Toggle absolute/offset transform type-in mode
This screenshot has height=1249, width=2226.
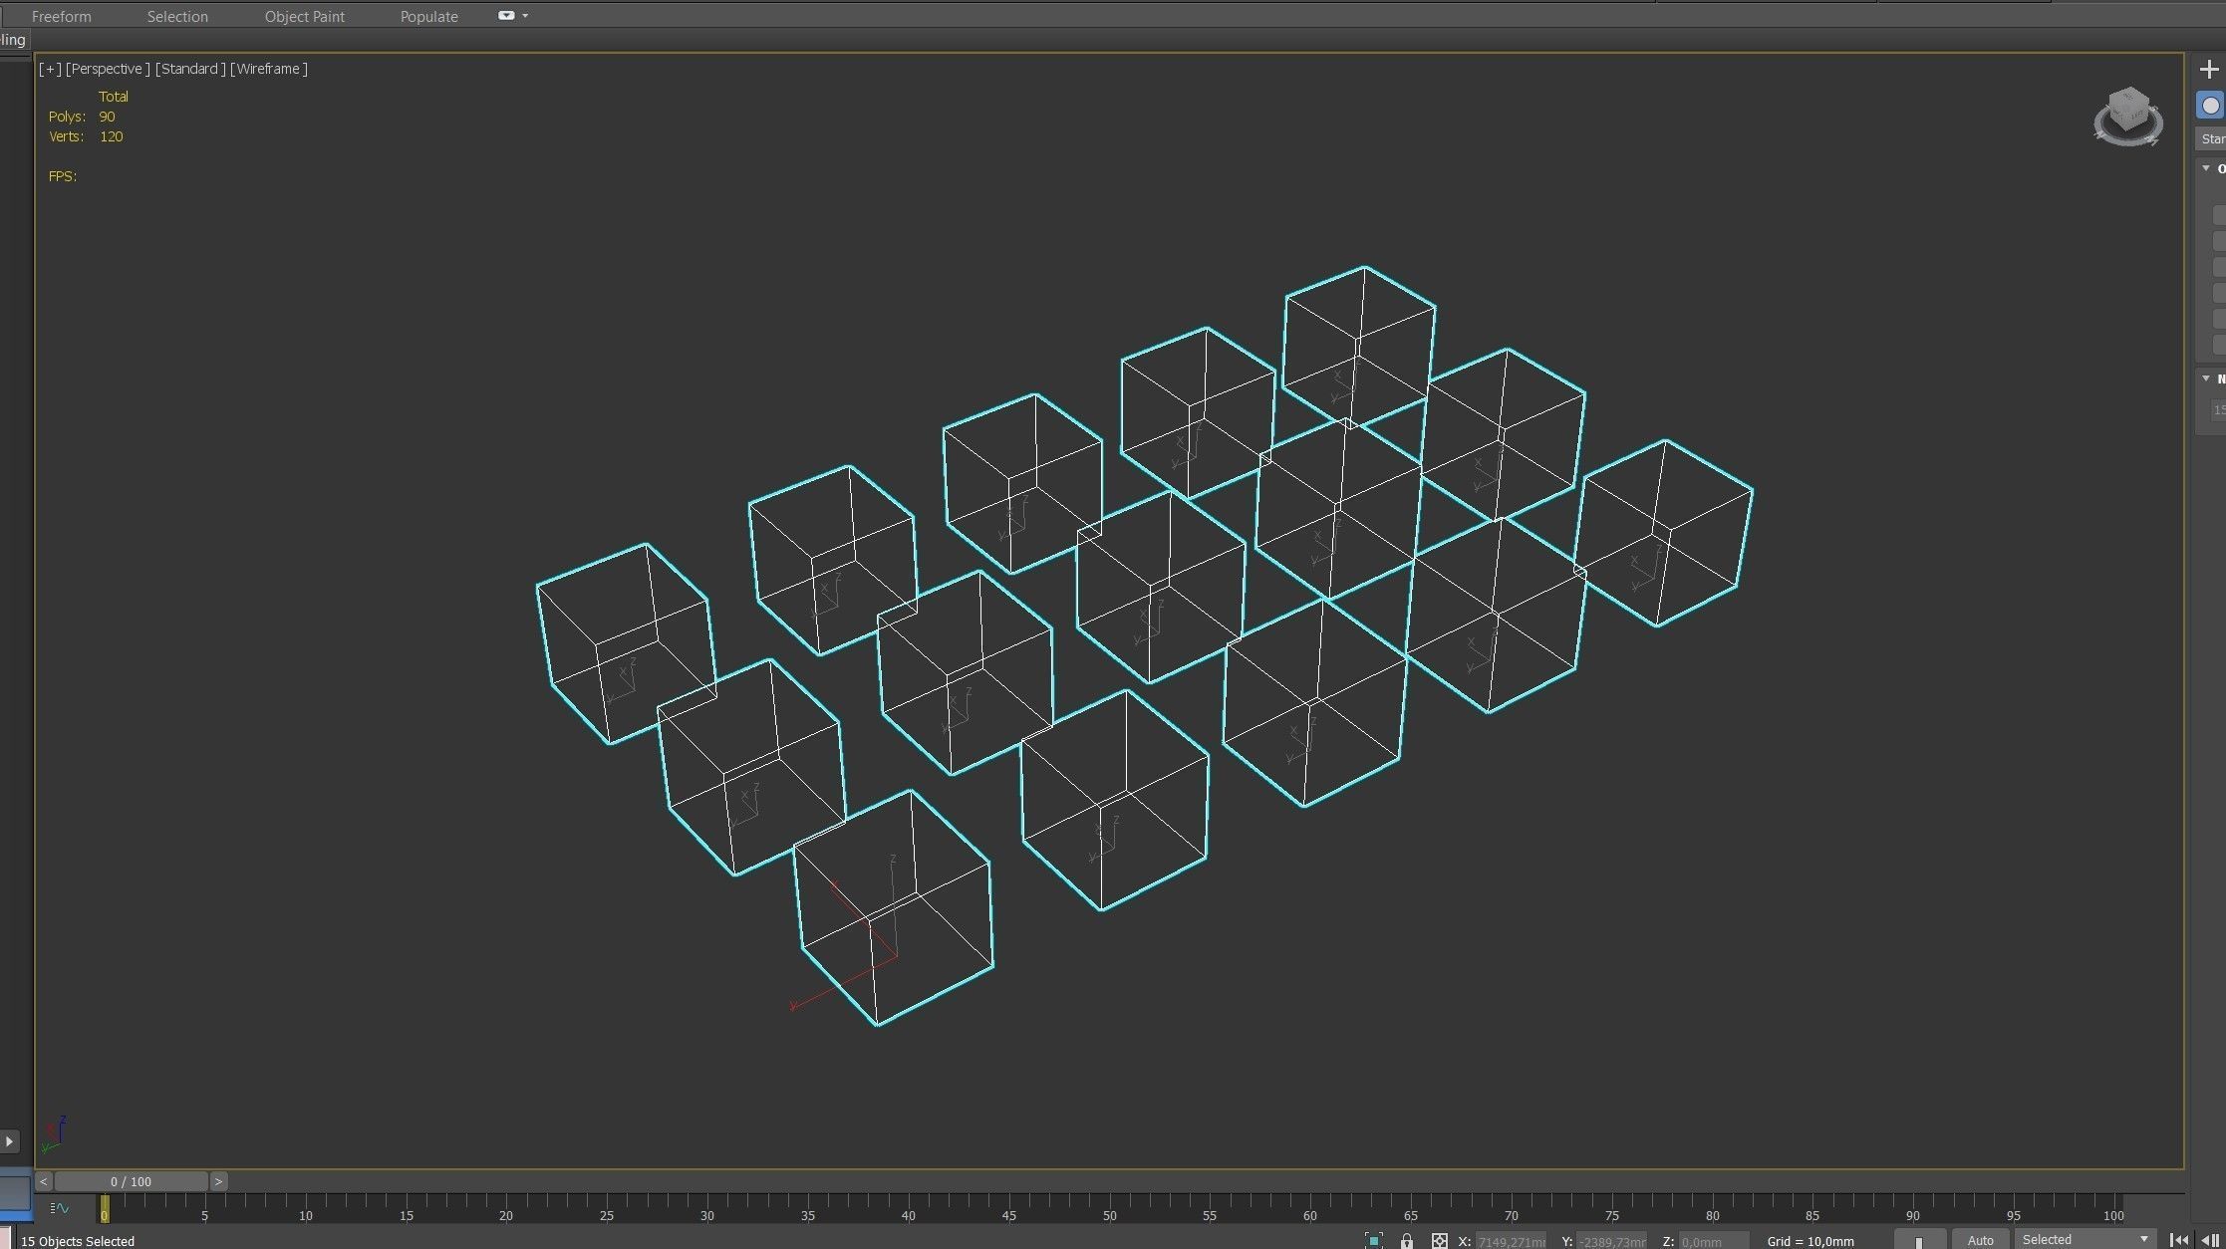point(1439,1240)
